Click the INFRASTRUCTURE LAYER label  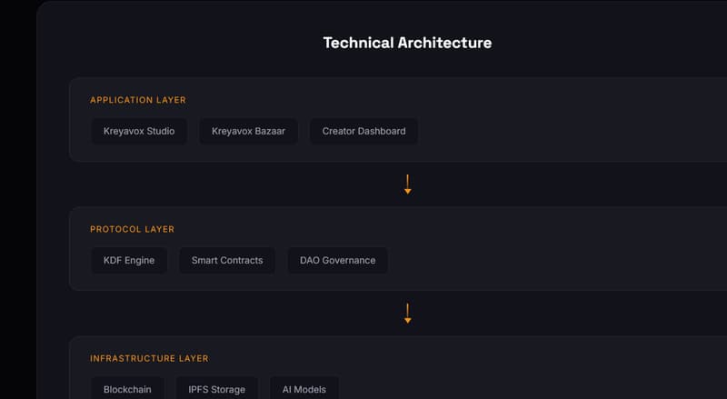pyautogui.click(x=149, y=358)
